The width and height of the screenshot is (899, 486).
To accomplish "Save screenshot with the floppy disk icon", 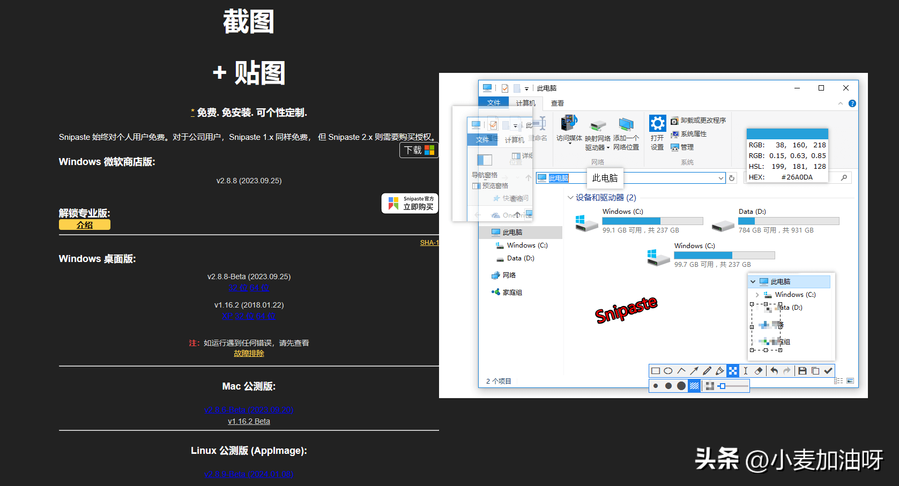I will [803, 371].
